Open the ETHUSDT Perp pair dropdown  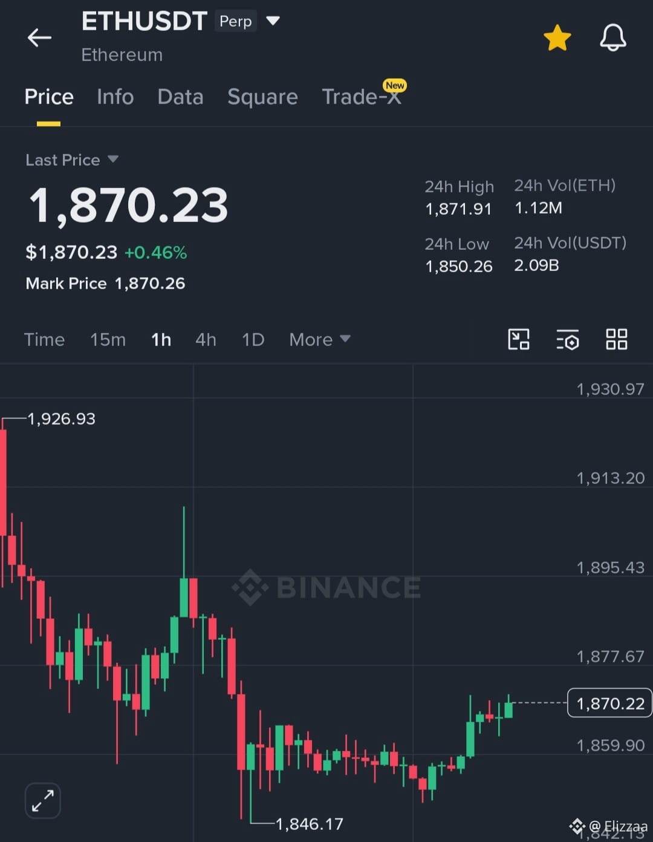point(273,21)
